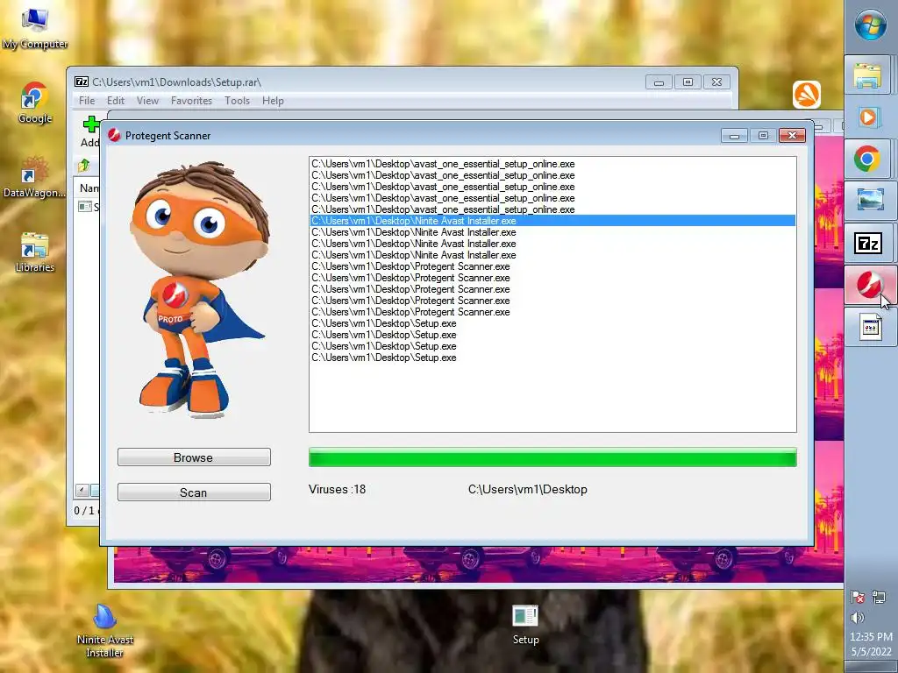Open the View menu in 7-Zip
Image resolution: width=898 pixels, height=673 pixels.
coord(147,101)
